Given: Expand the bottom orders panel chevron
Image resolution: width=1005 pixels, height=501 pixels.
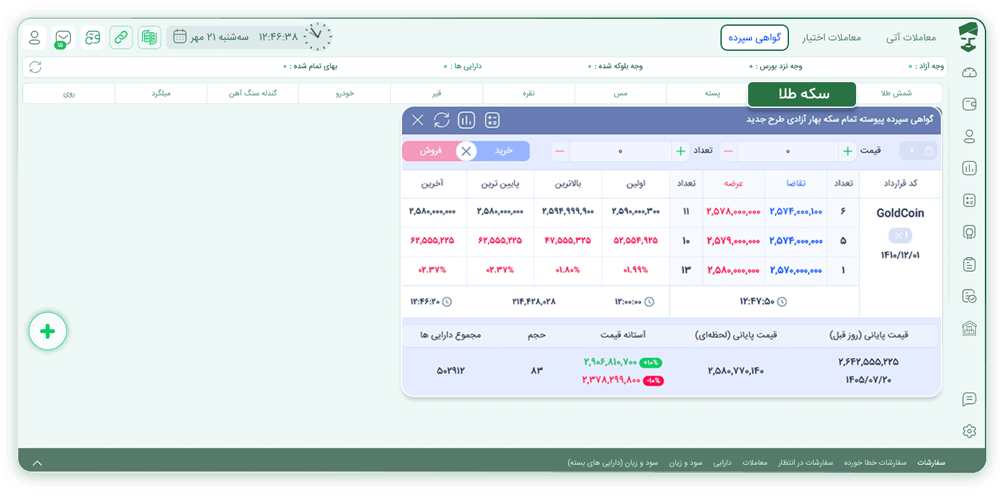Looking at the screenshot, I should pos(37,463).
